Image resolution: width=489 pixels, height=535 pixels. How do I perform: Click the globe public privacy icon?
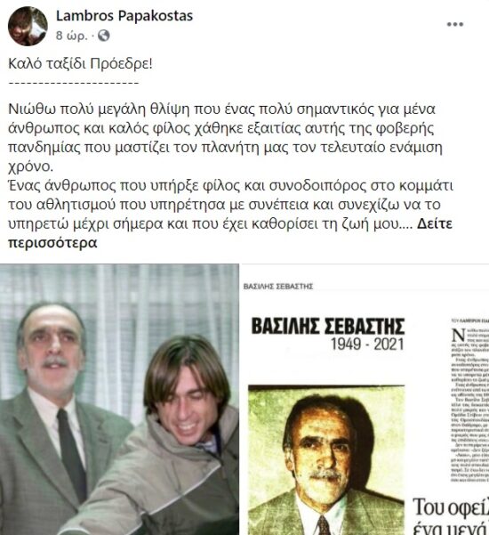click(x=104, y=36)
